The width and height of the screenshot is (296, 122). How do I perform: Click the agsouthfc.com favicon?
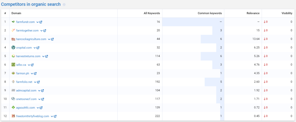click(13, 107)
